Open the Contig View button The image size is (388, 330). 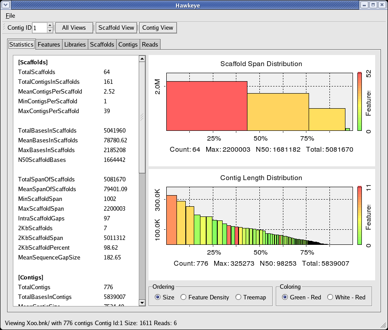pyautogui.click(x=157, y=27)
